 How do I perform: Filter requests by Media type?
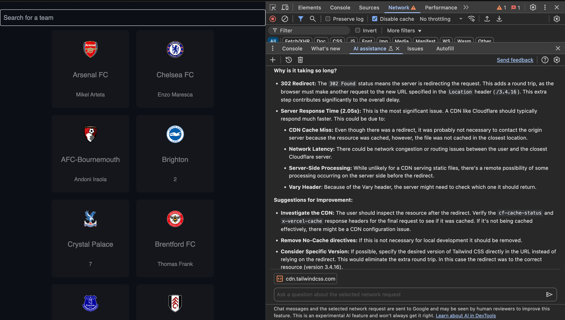[402, 41]
